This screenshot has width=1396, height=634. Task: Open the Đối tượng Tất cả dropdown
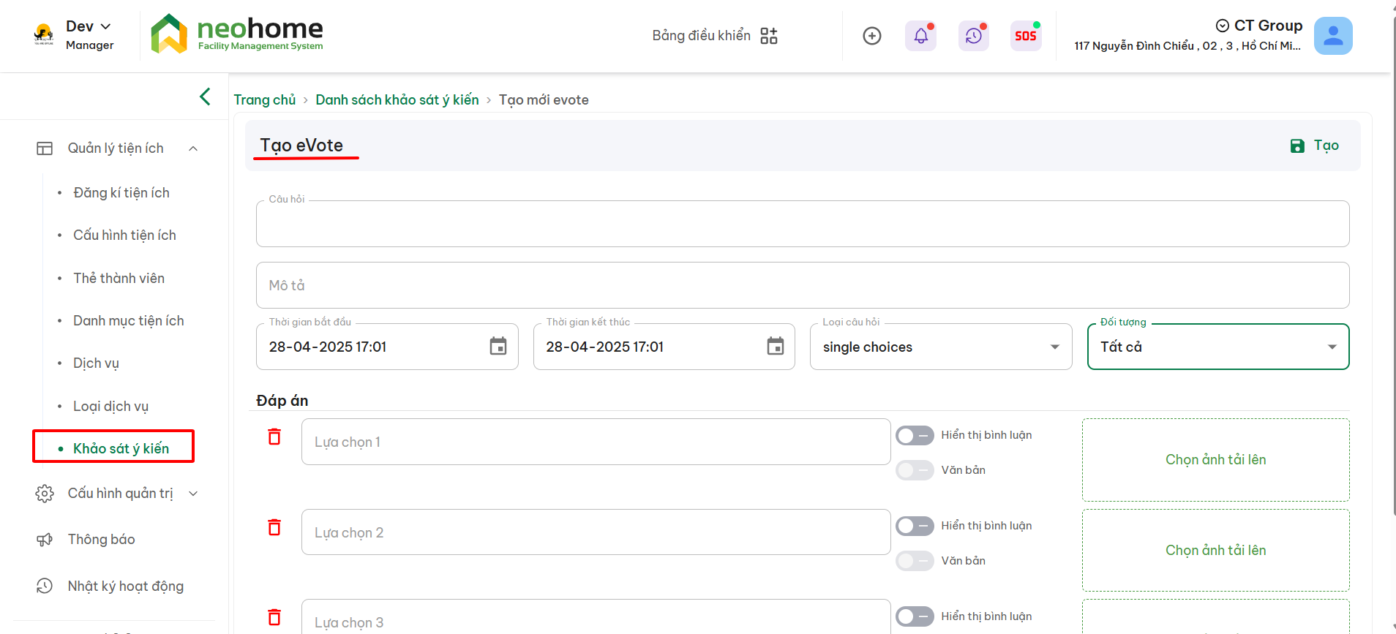(x=1218, y=347)
